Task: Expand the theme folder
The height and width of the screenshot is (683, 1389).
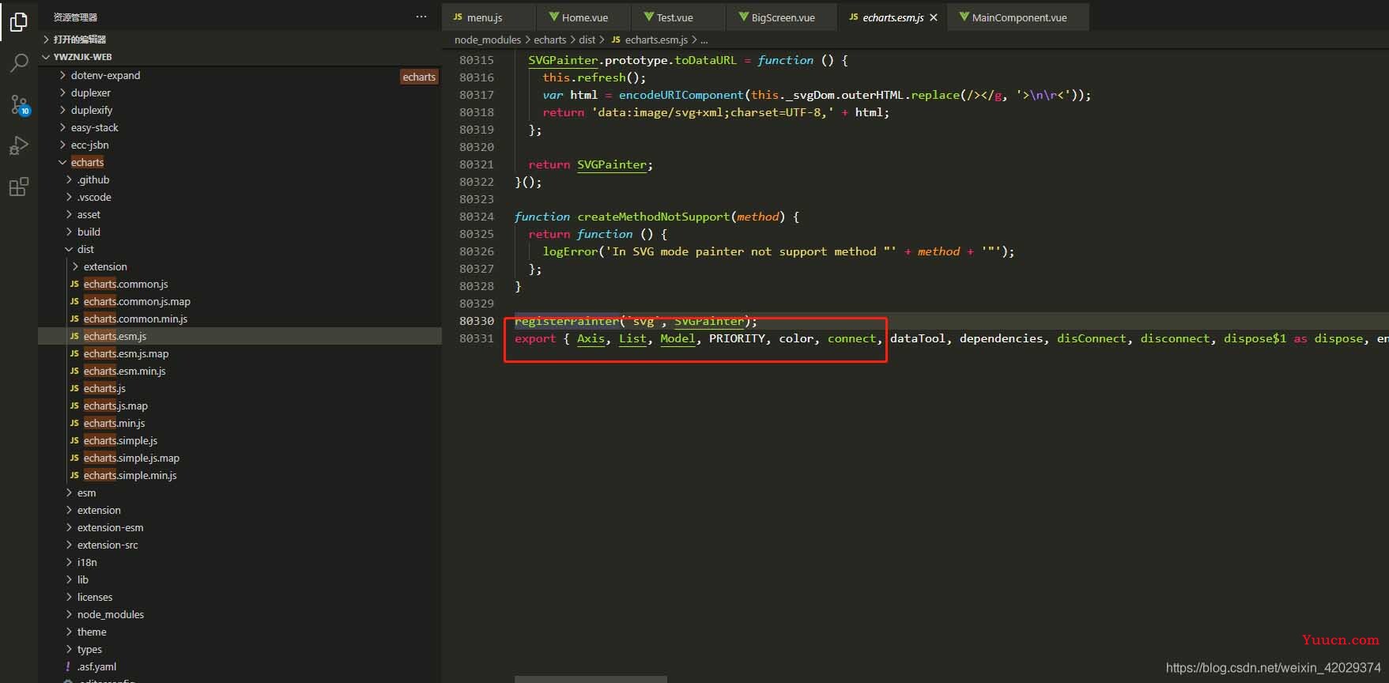Action: tap(92, 632)
